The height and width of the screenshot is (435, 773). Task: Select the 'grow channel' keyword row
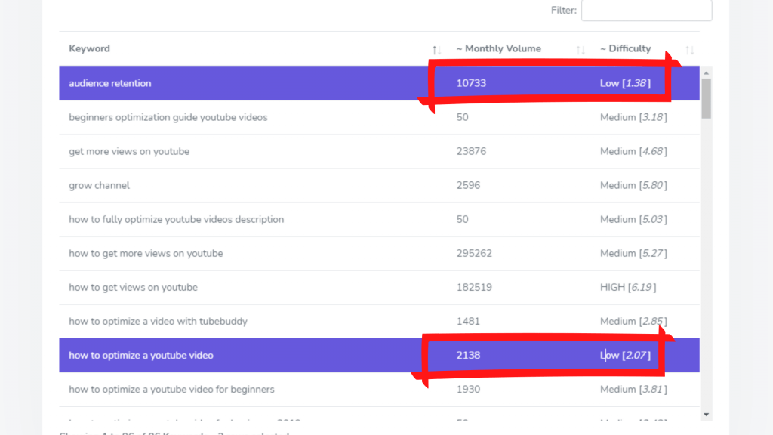[100, 186]
